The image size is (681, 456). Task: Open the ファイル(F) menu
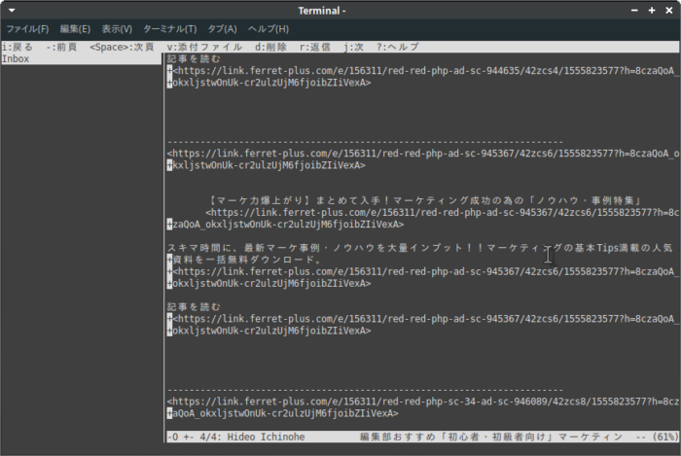[27, 29]
